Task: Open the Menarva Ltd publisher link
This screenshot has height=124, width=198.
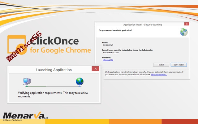Action: pyautogui.click(x=108, y=60)
